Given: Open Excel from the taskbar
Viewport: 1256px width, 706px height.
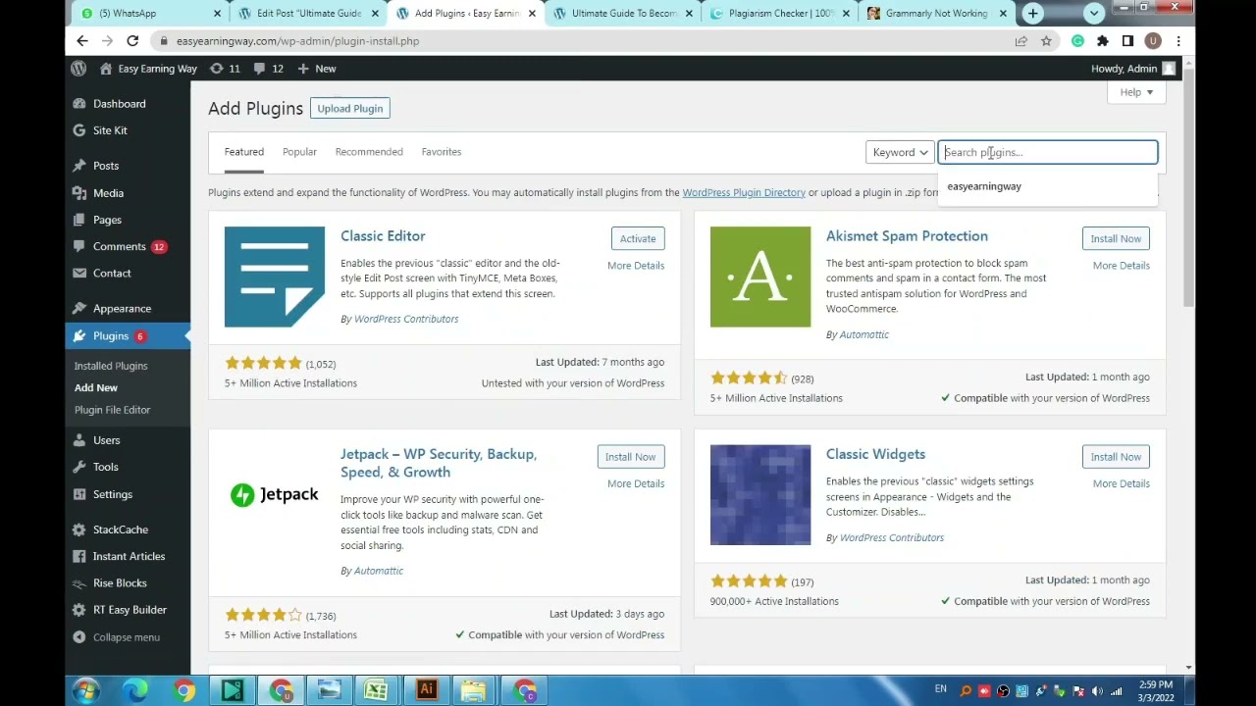Looking at the screenshot, I should [376, 691].
